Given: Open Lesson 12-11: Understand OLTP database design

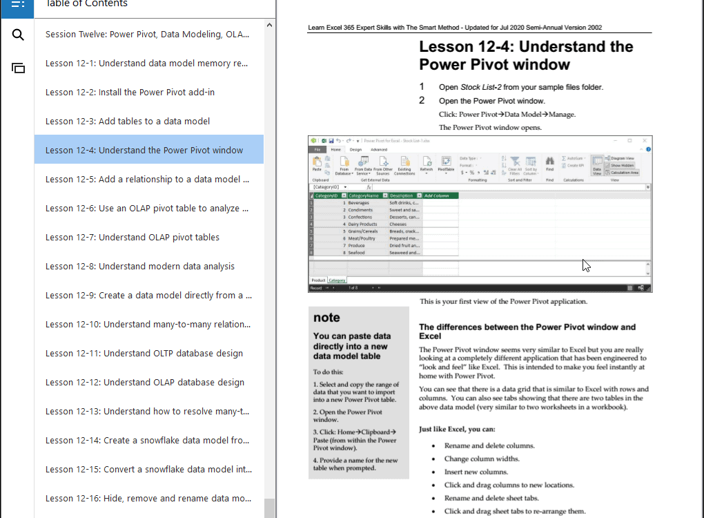Looking at the screenshot, I should [x=149, y=354].
